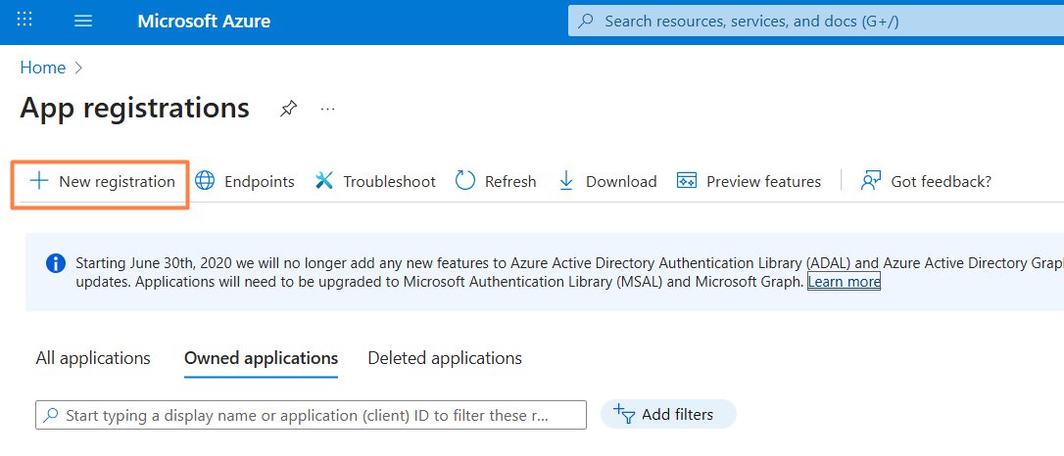Open the app launcher waffle icon
This screenshot has height=456, width=1064.
(x=24, y=21)
